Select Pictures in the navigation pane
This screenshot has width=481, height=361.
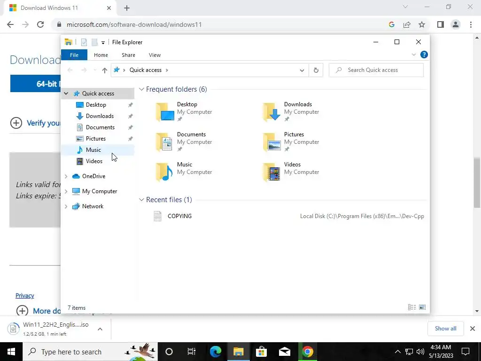(95, 139)
